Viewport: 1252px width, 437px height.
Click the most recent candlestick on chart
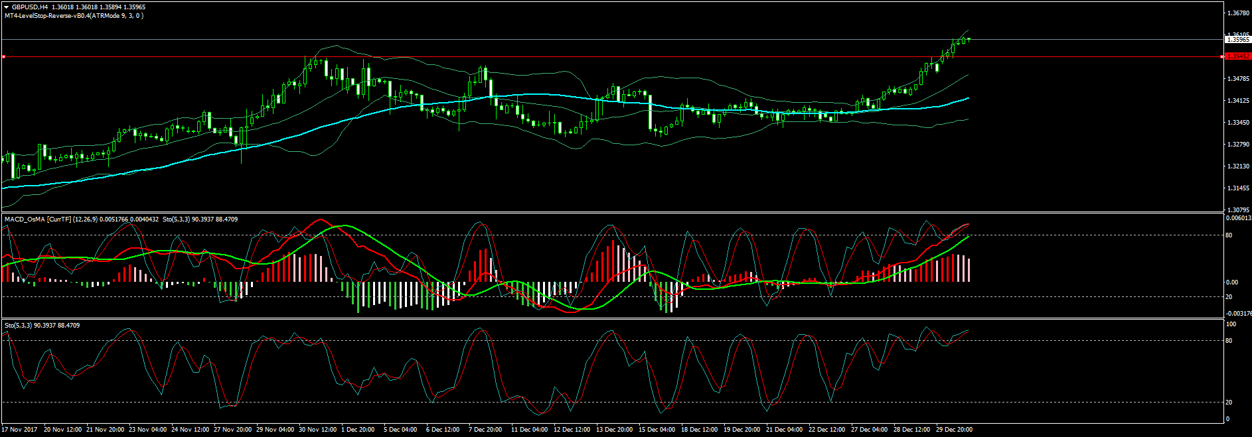969,40
